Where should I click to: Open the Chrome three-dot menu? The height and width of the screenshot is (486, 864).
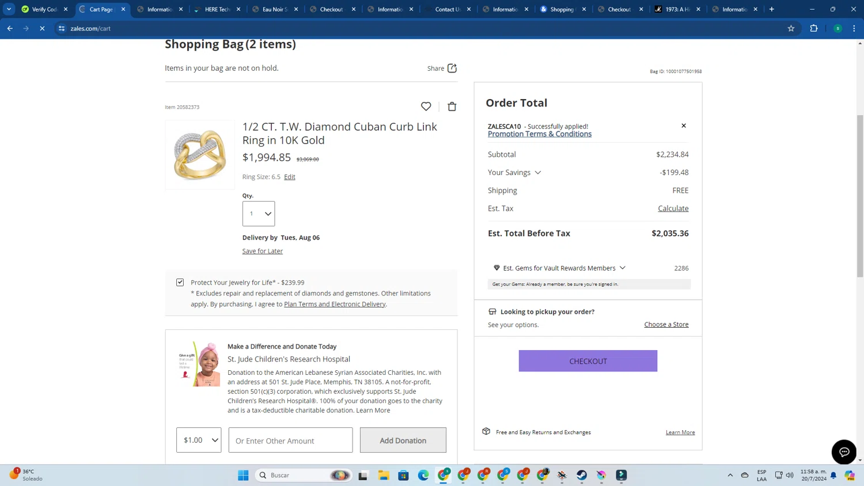(854, 28)
